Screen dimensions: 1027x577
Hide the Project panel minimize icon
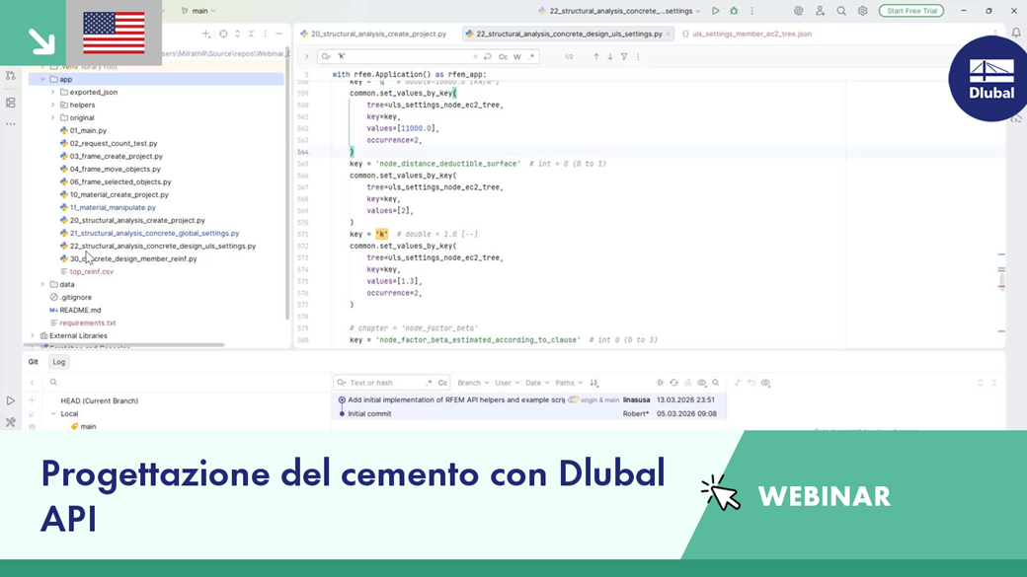(x=279, y=34)
